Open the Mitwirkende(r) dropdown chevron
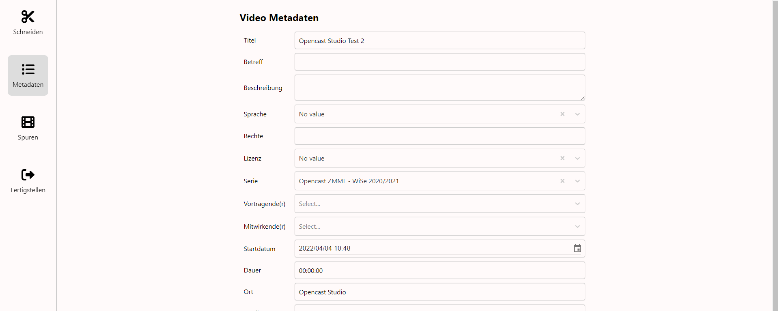This screenshot has width=778, height=311. tap(577, 226)
